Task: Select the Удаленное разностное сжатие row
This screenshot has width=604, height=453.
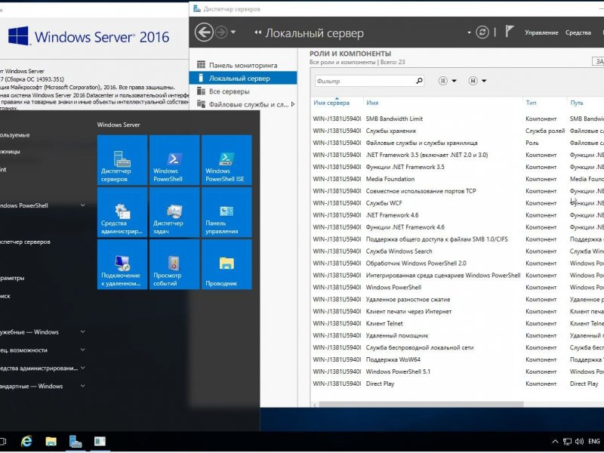Action: coord(458,299)
